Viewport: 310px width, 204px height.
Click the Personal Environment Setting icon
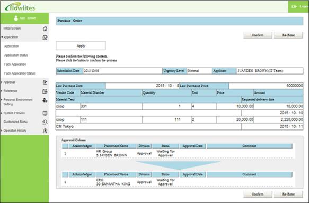[45, 100]
